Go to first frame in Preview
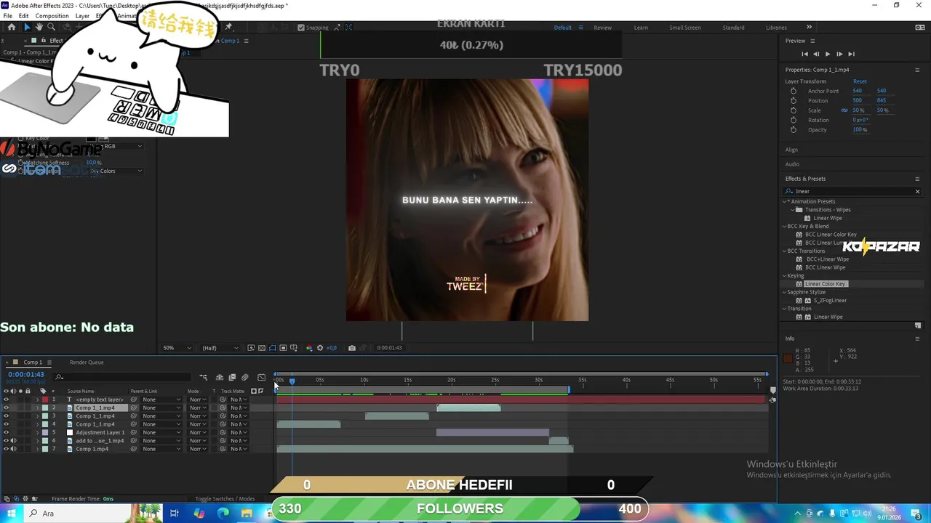The height and width of the screenshot is (523, 931). tap(804, 54)
